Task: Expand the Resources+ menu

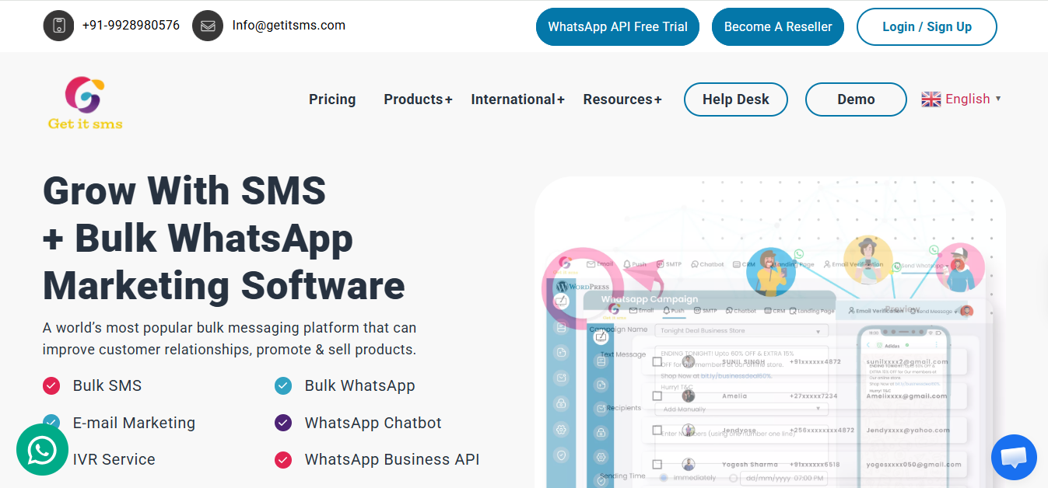Action: tap(622, 99)
